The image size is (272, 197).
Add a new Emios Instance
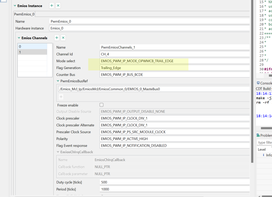click(52, 6)
